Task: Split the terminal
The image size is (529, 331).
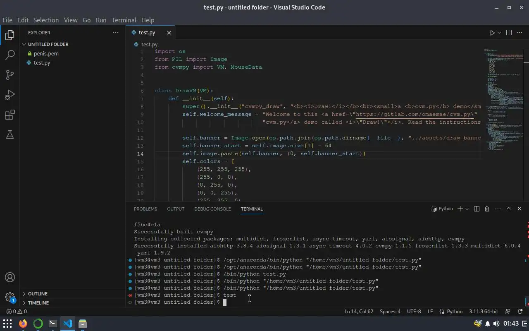Action: (477, 209)
